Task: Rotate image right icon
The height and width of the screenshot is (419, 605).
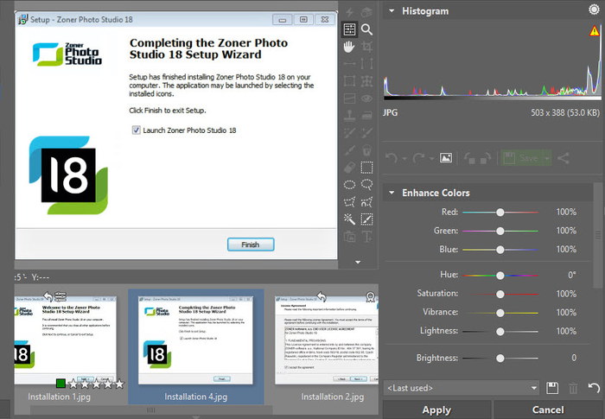Action: point(486,158)
